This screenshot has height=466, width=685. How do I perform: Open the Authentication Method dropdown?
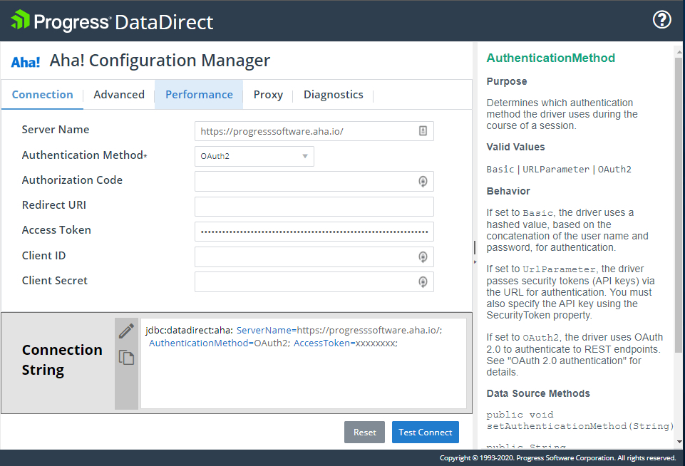254,157
